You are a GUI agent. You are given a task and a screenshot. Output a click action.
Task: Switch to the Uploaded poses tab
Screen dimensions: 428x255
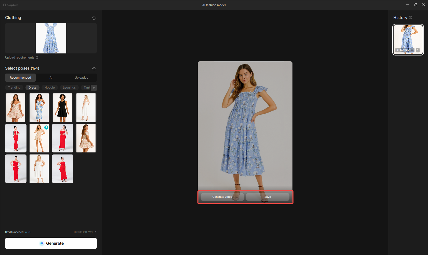(81, 78)
